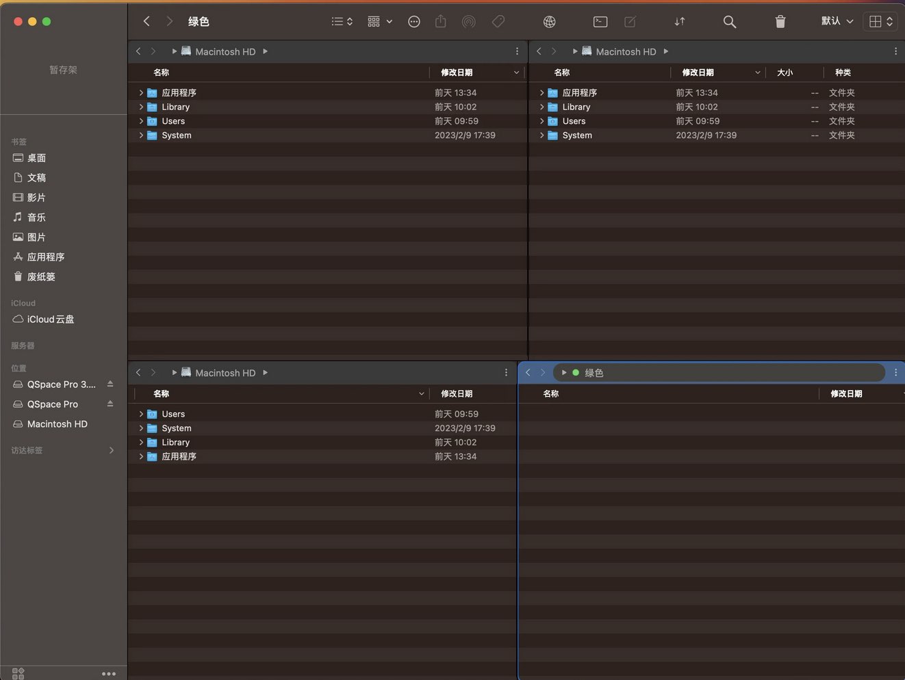This screenshot has width=905, height=680.
Task: Open the pane layout grid selector
Action: (x=880, y=21)
